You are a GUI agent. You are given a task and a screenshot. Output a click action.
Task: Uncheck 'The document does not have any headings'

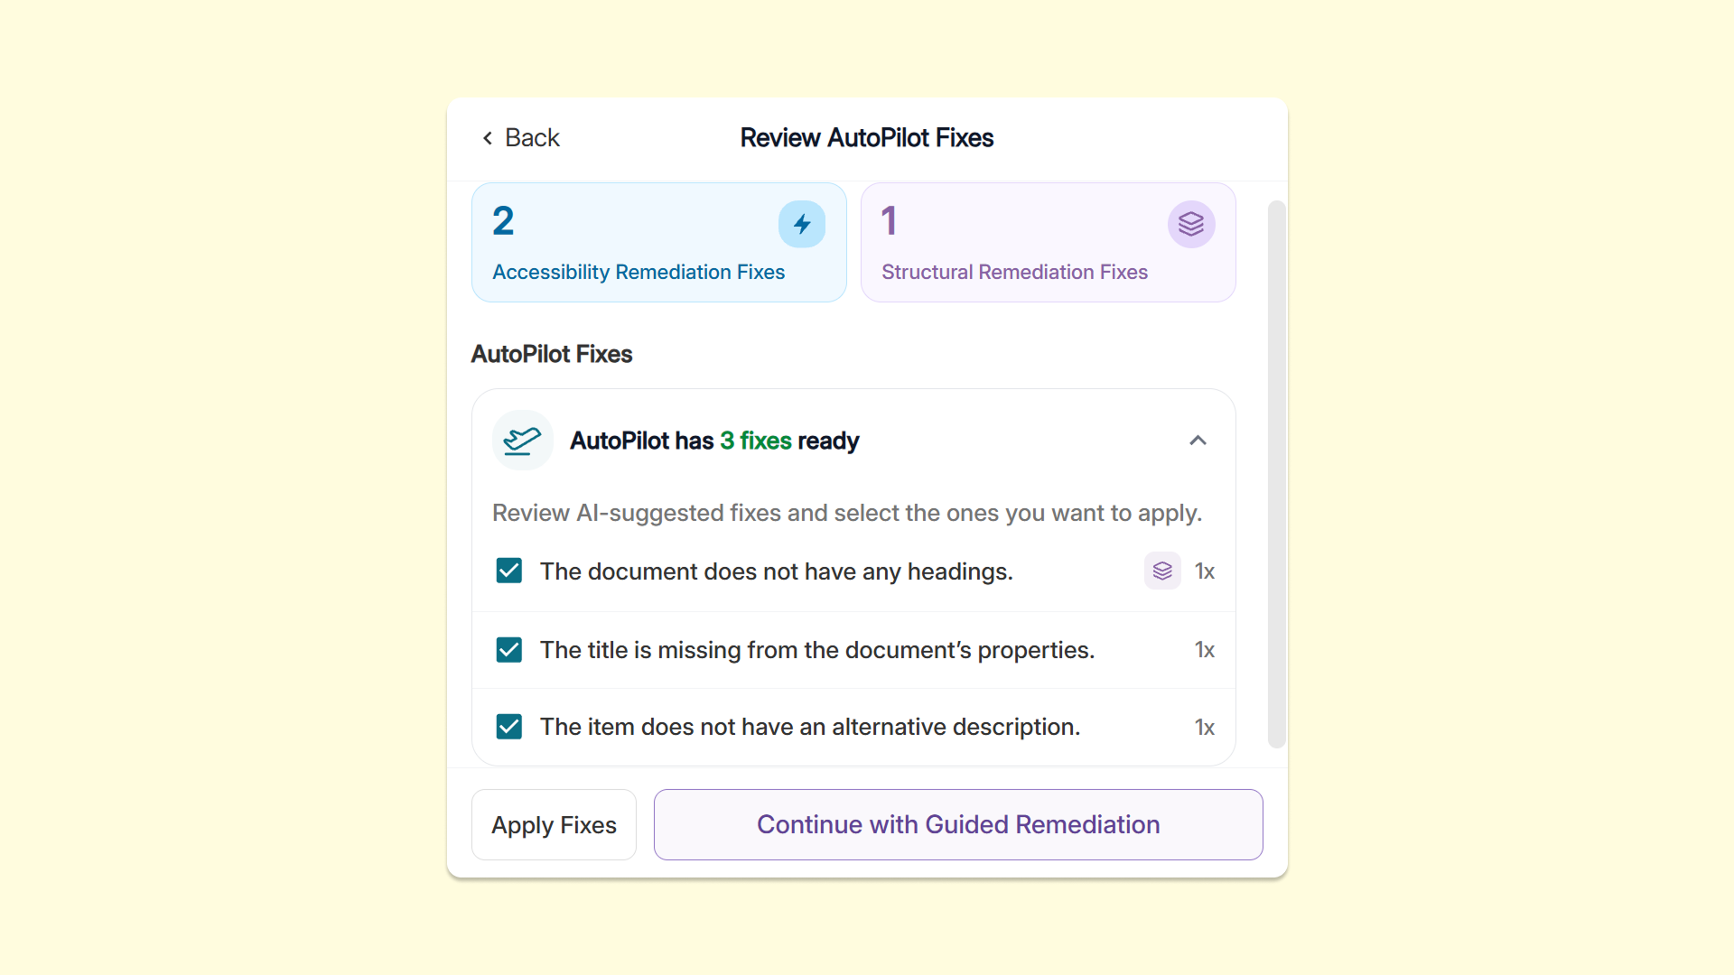coord(509,571)
